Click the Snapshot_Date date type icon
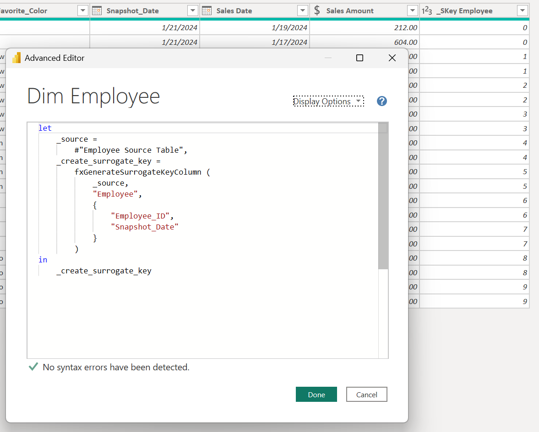This screenshot has height=432, width=539. 97,11
